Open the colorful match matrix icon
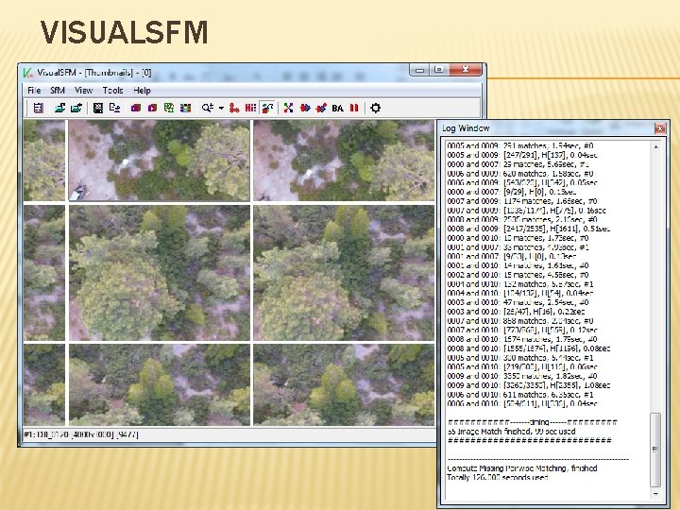Image resolution: width=680 pixels, height=510 pixels. point(186,108)
